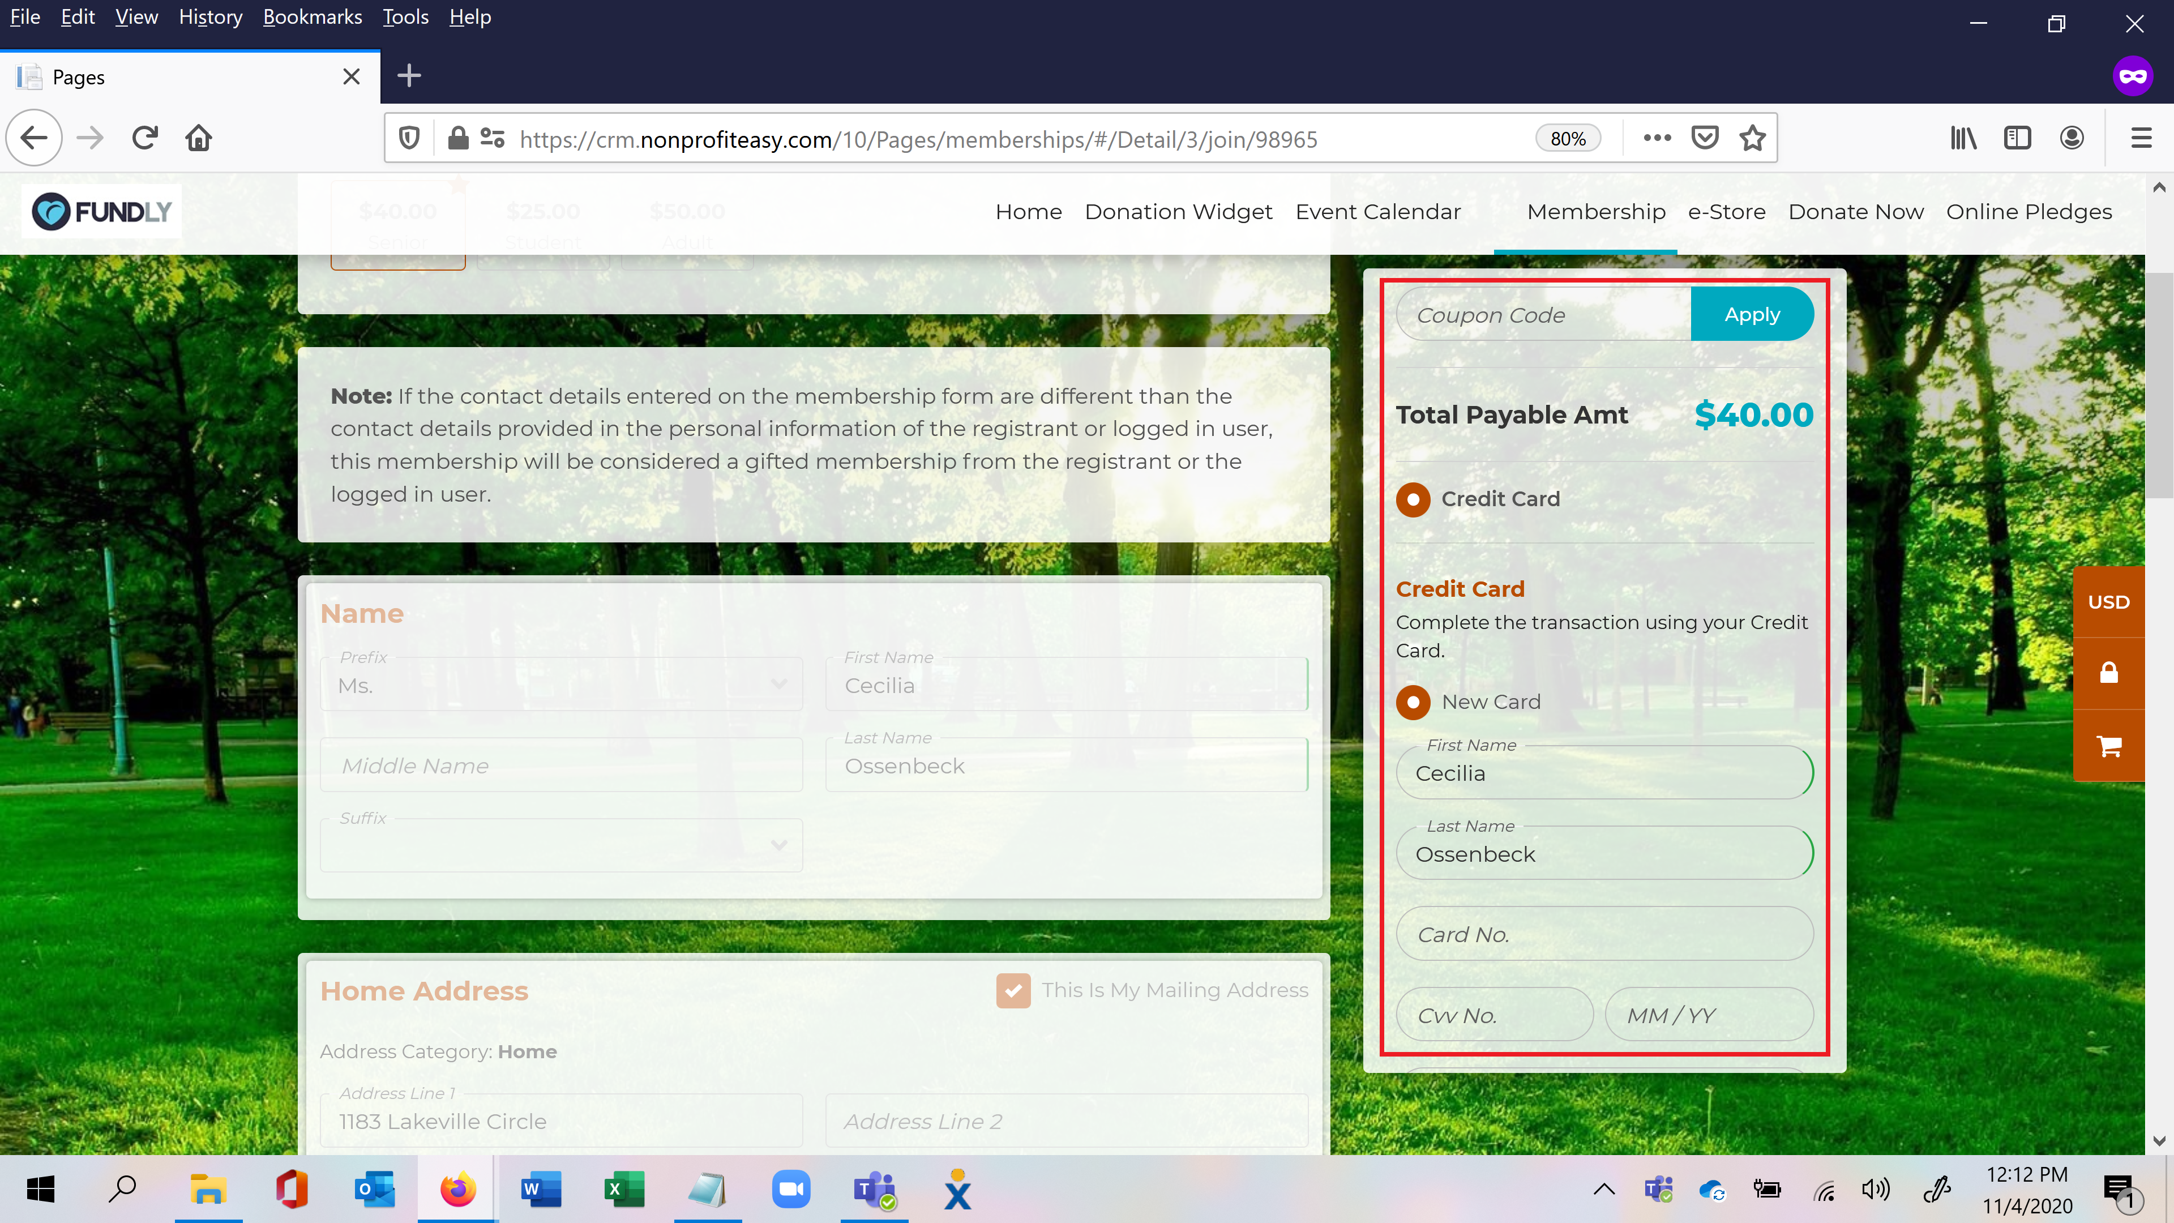Open the Bookmarks menu

[313, 17]
